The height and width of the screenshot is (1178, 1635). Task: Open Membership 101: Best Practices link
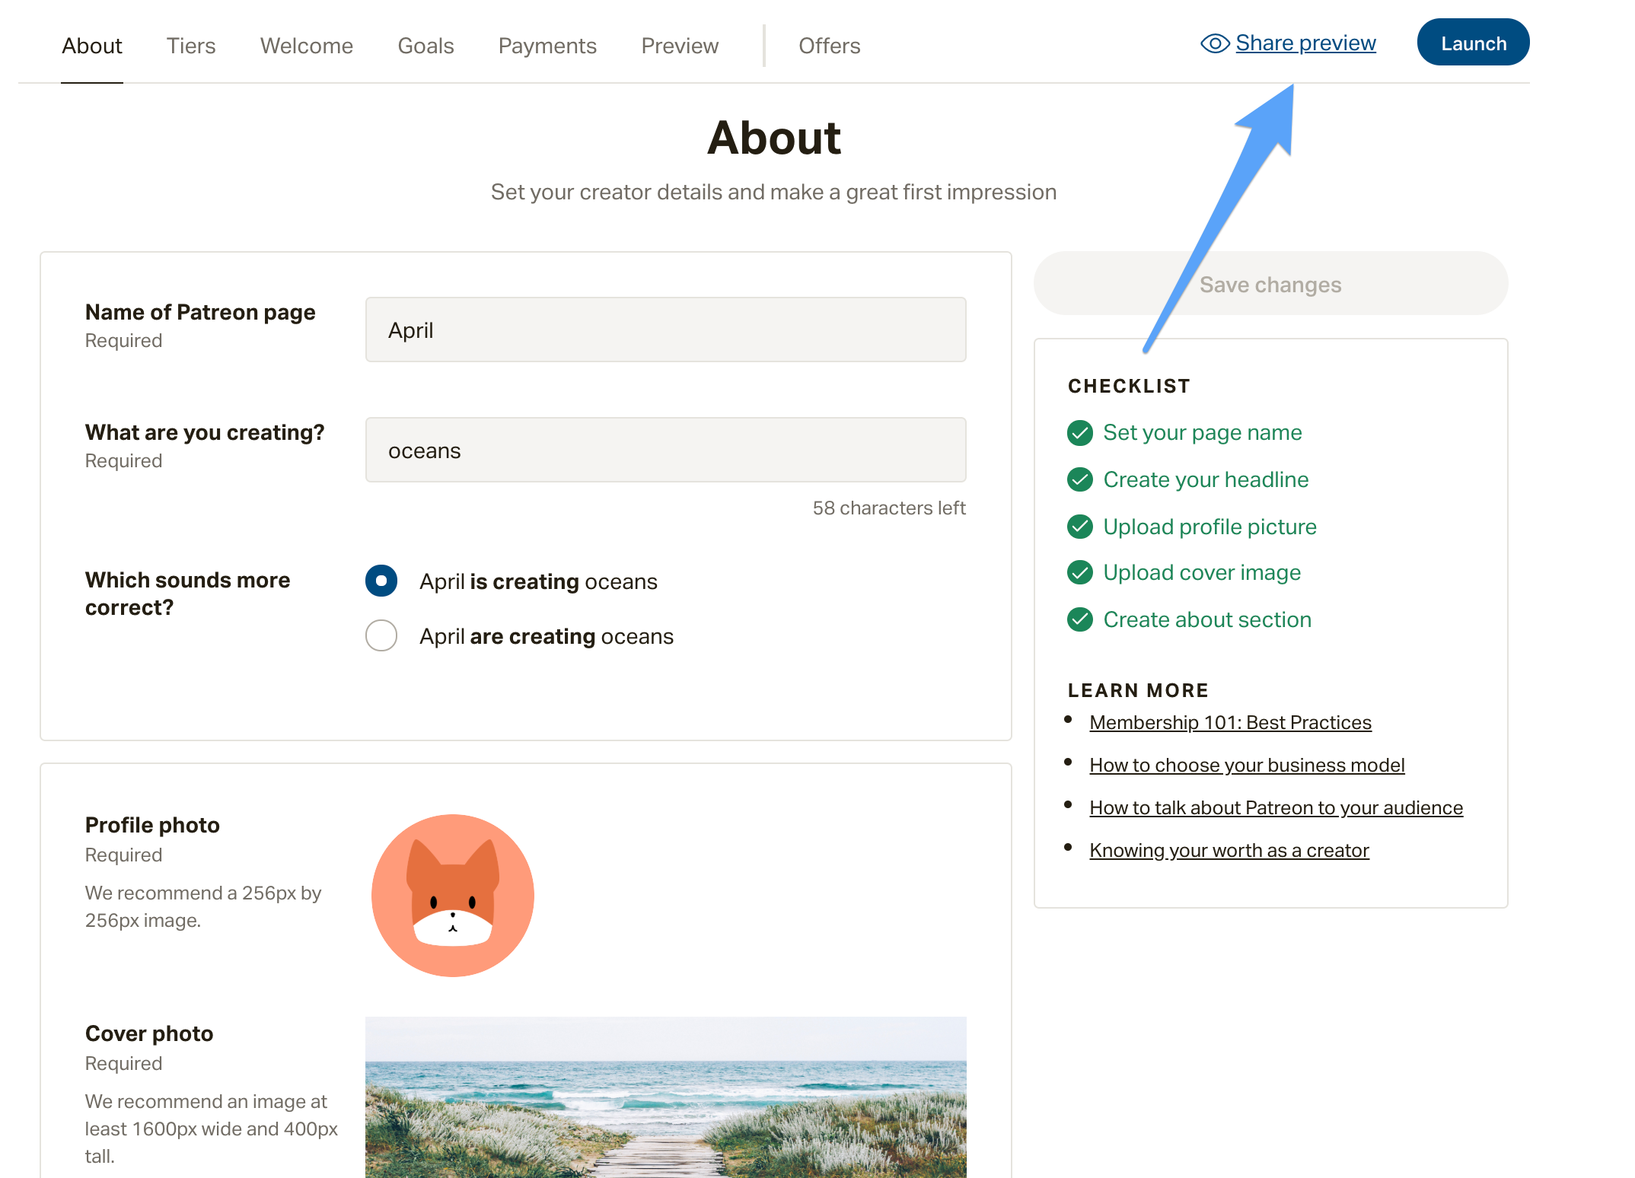(x=1230, y=722)
